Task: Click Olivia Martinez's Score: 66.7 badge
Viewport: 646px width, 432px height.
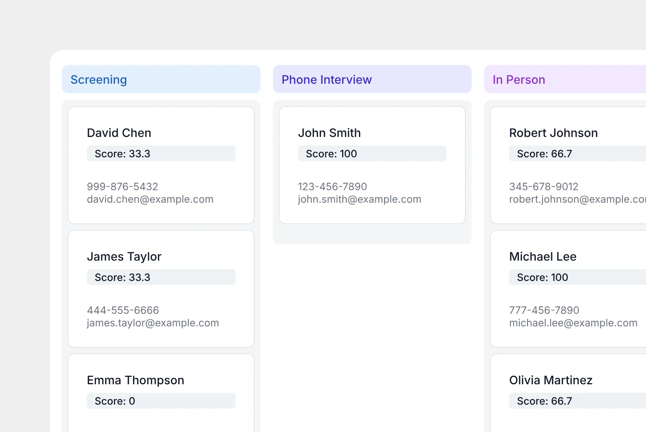Action: (578, 401)
